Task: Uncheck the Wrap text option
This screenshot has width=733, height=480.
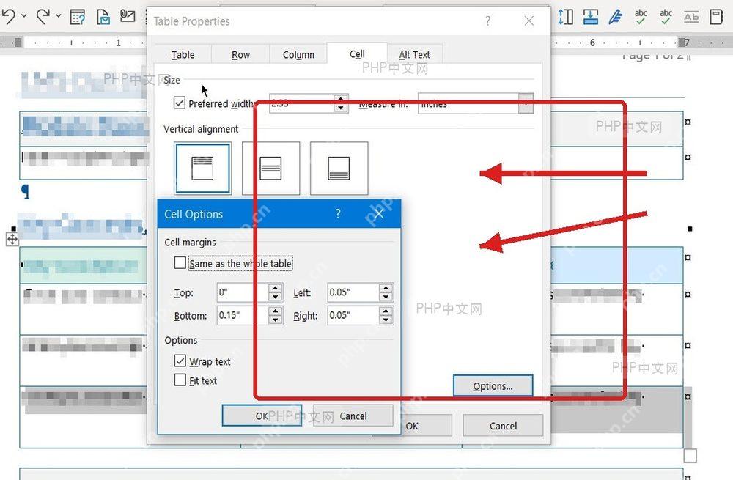Action: coord(180,361)
